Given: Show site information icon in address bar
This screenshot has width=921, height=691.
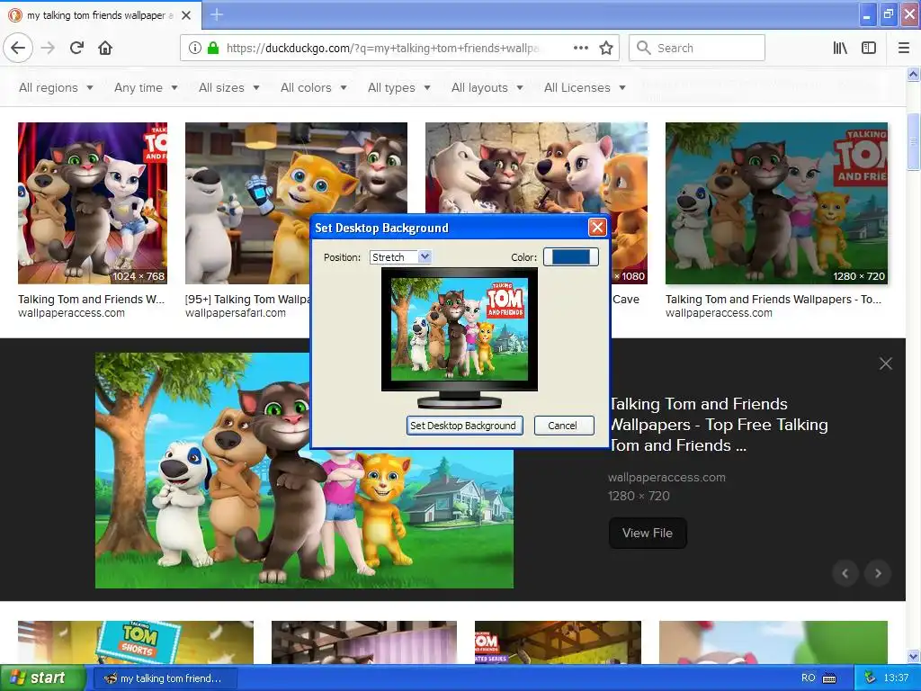Looking at the screenshot, I should pos(195,48).
